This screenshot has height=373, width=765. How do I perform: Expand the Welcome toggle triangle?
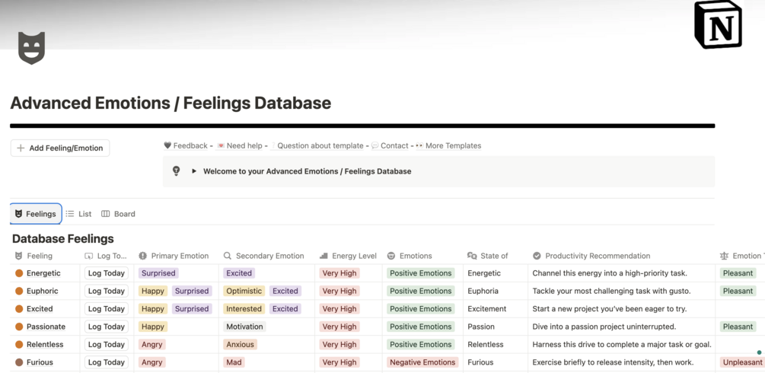194,171
